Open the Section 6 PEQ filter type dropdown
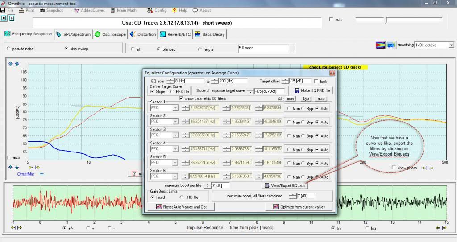457x242 pixels. click(x=175, y=176)
